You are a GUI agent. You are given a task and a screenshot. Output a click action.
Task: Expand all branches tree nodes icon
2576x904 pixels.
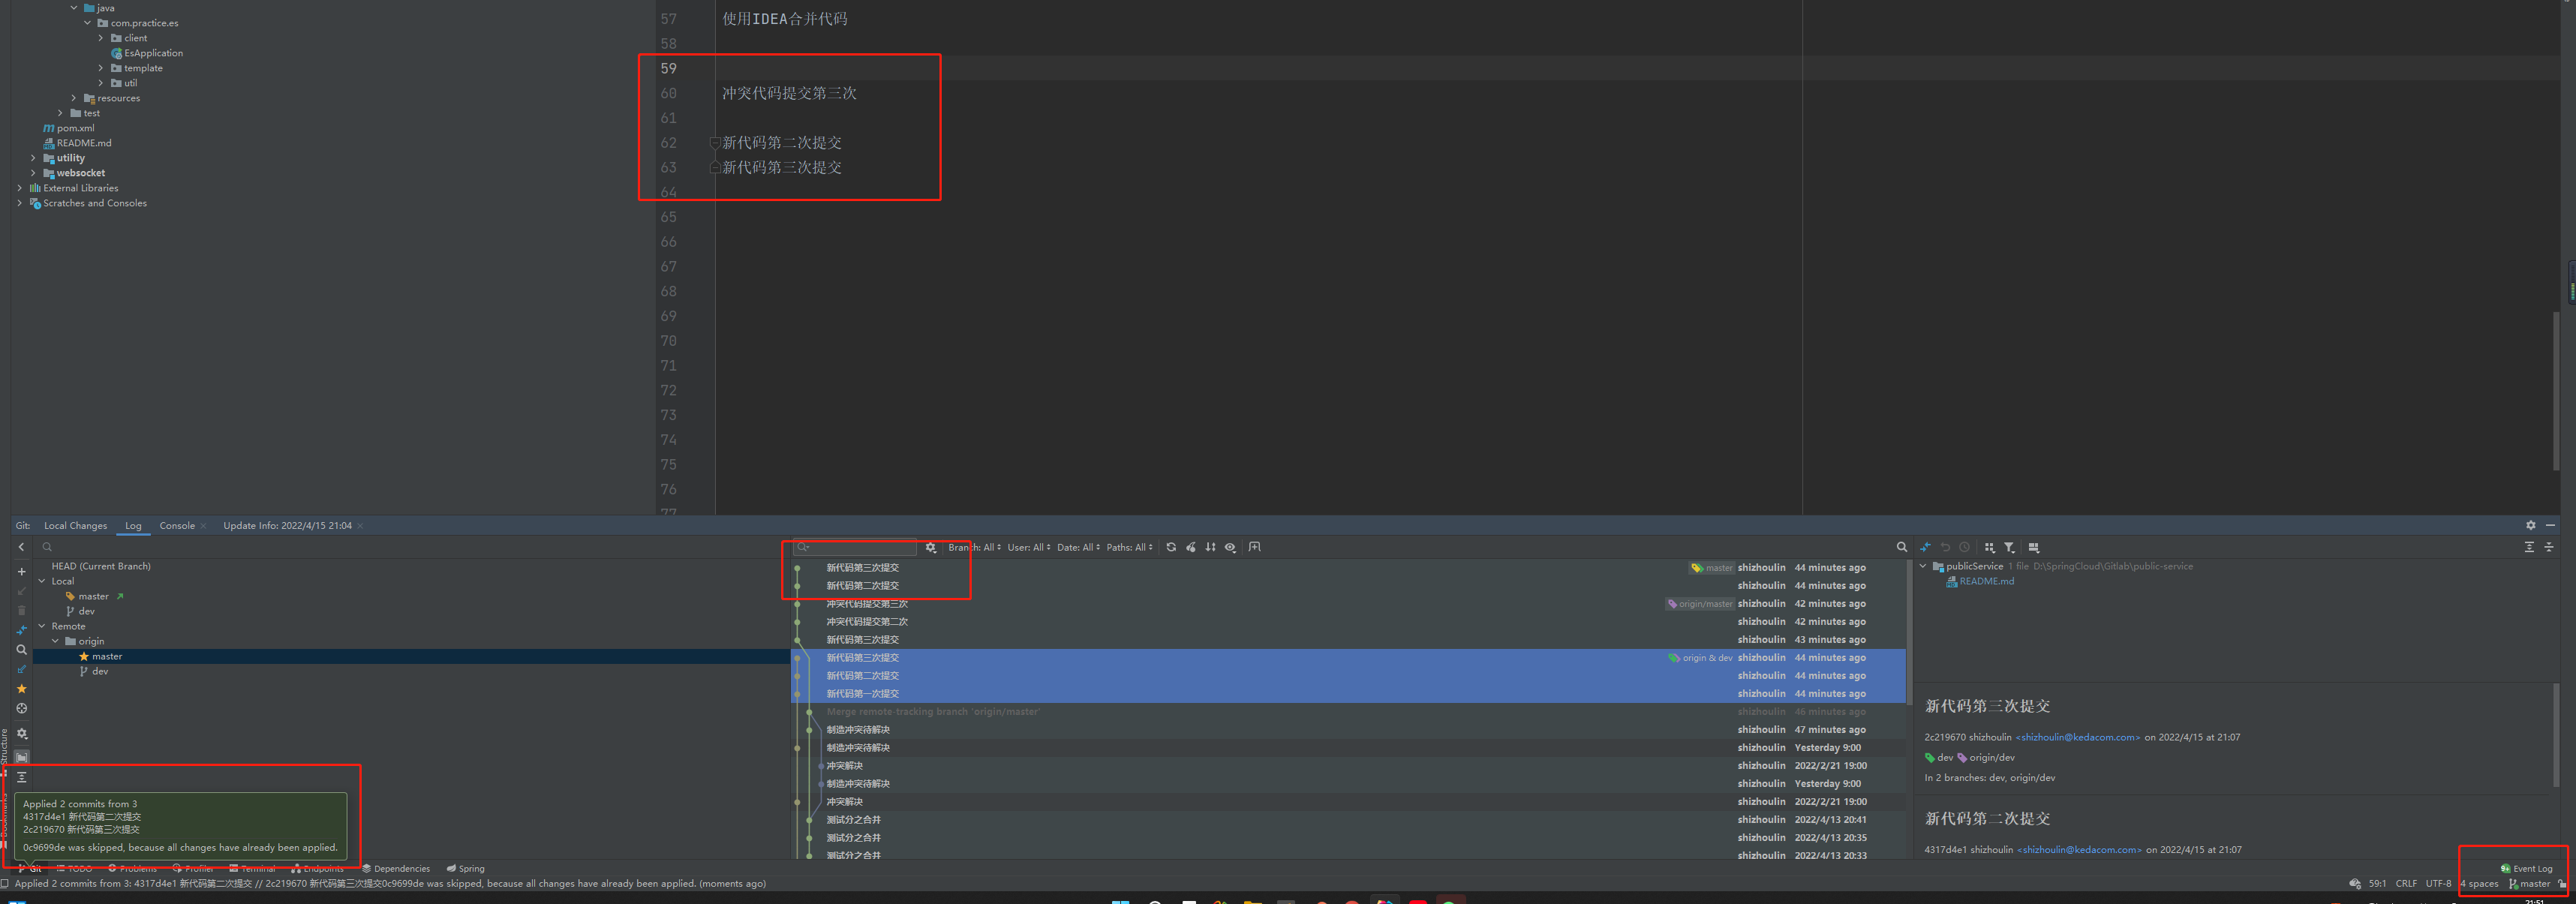pyautogui.click(x=21, y=777)
